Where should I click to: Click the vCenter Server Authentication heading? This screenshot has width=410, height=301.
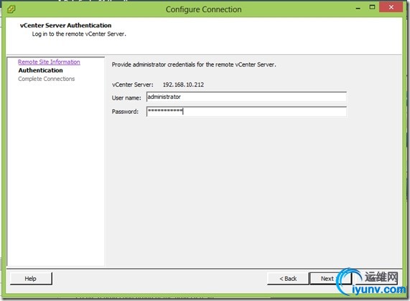point(65,25)
